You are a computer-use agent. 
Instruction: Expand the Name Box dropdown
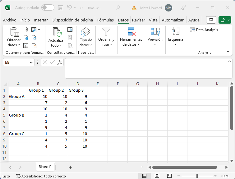coord(31,62)
